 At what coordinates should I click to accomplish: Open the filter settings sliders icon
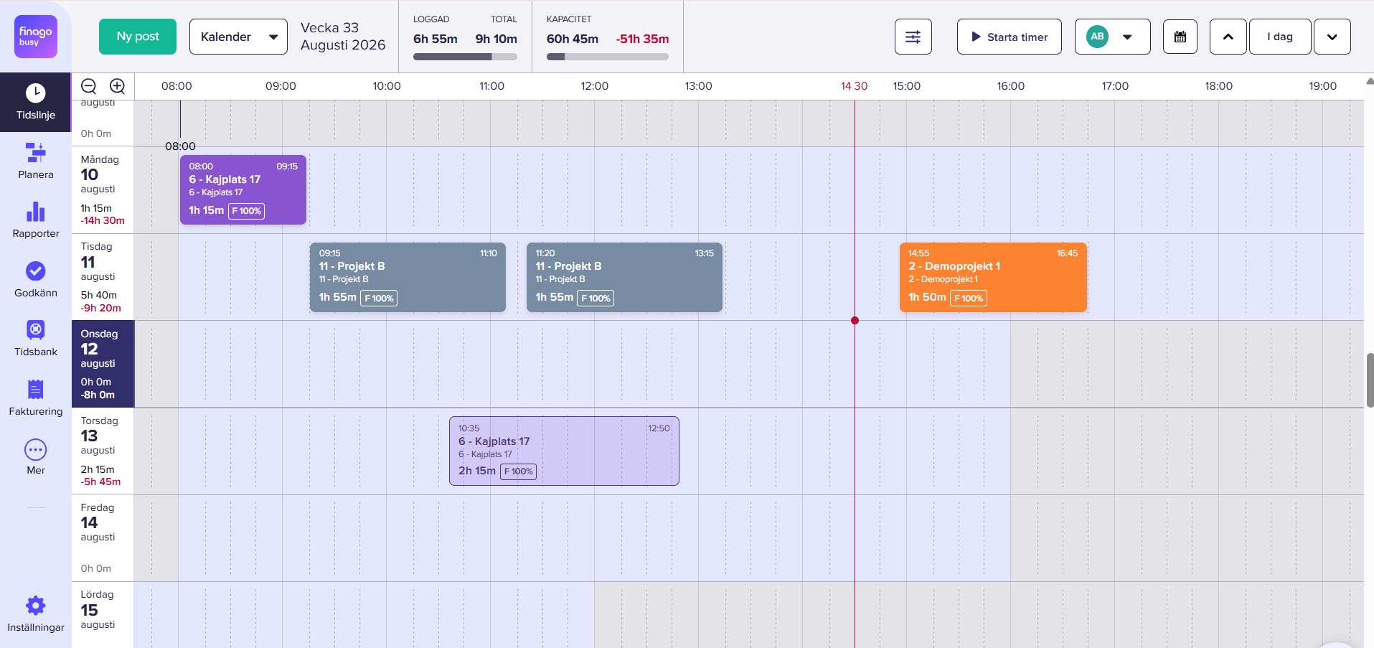913,37
